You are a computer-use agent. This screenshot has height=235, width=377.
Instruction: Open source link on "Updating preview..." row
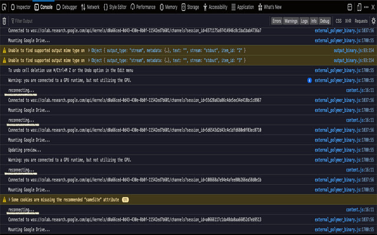(x=344, y=150)
